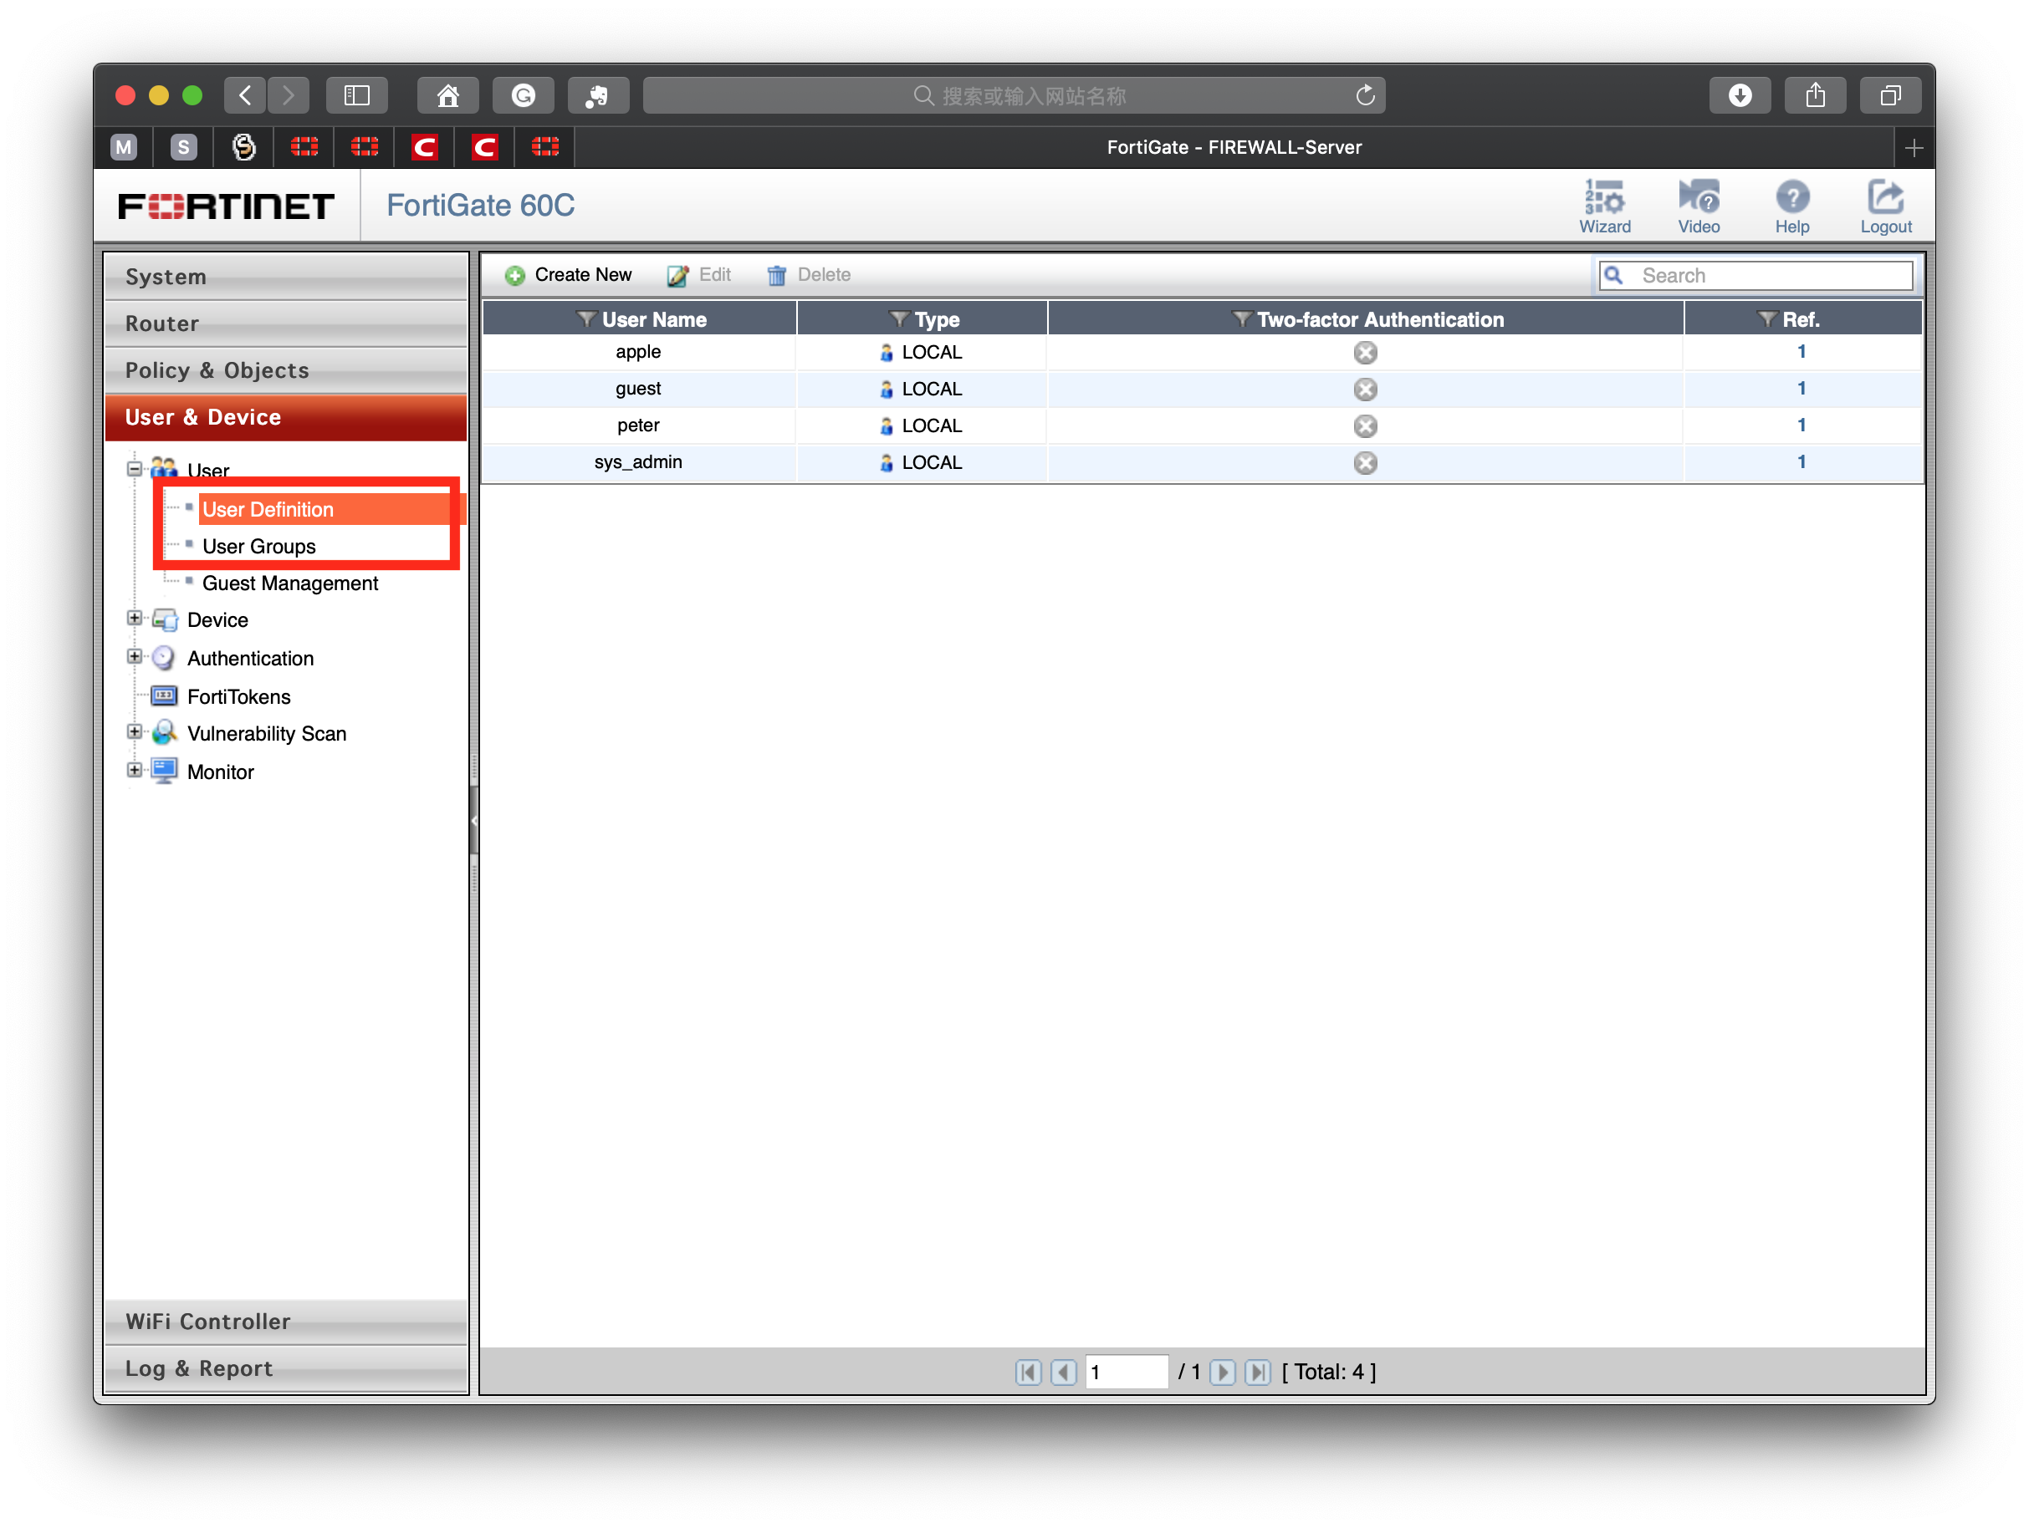Filter the Two-factor Authentication column
Viewport: 2029px width, 1528px height.
tap(1241, 319)
